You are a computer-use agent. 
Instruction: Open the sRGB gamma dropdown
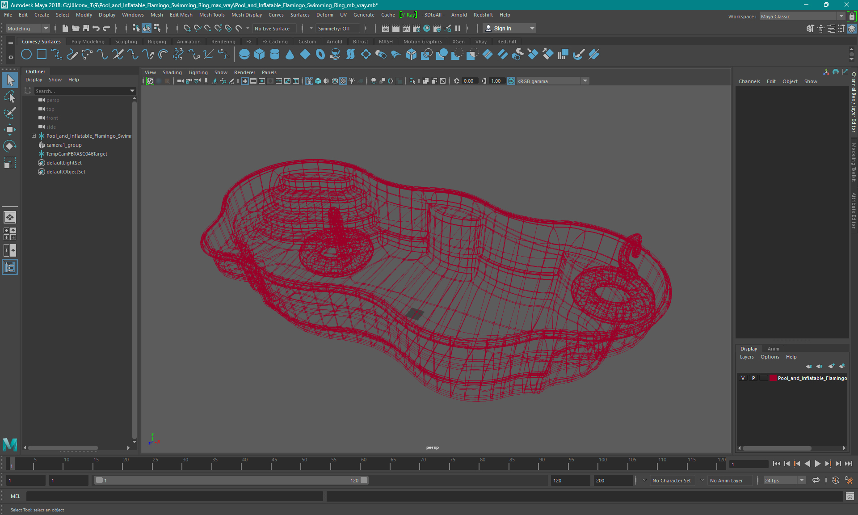(x=585, y=81)
